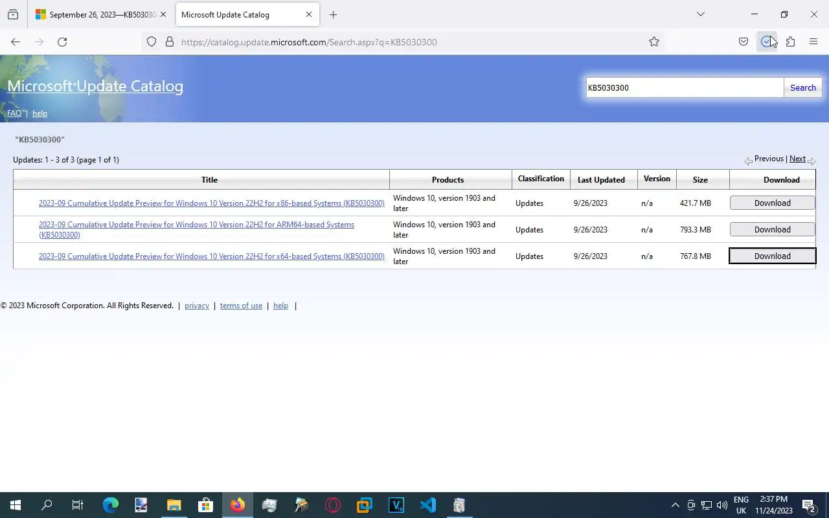Close the Microsoft Update Catalog tab
Viewport: 829px width, 518px height.
coord(309,14)
